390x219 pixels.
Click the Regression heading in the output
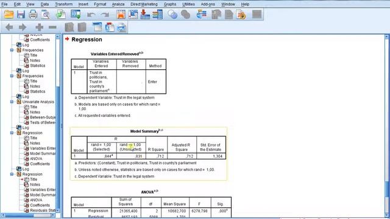pyautogui.click(x=87, y=40)
